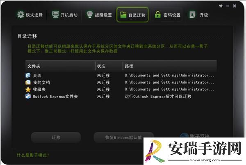
Task: Go to the 密码设置 tab
Action: point(168,15)
